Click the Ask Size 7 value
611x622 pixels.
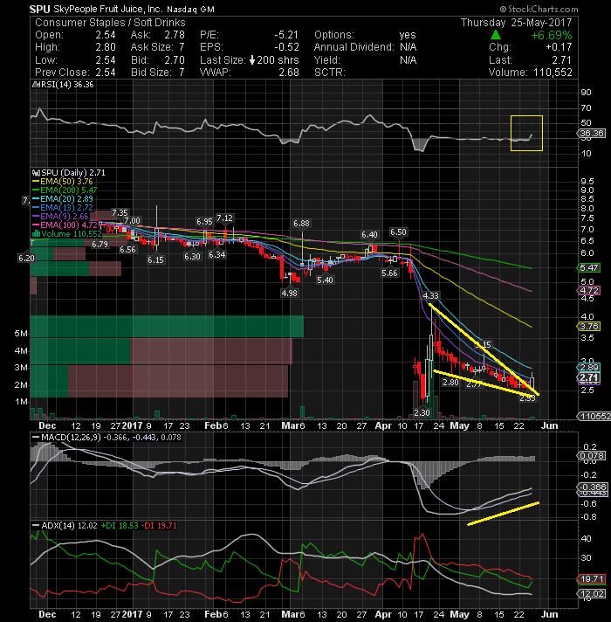[x=182, y=47]
